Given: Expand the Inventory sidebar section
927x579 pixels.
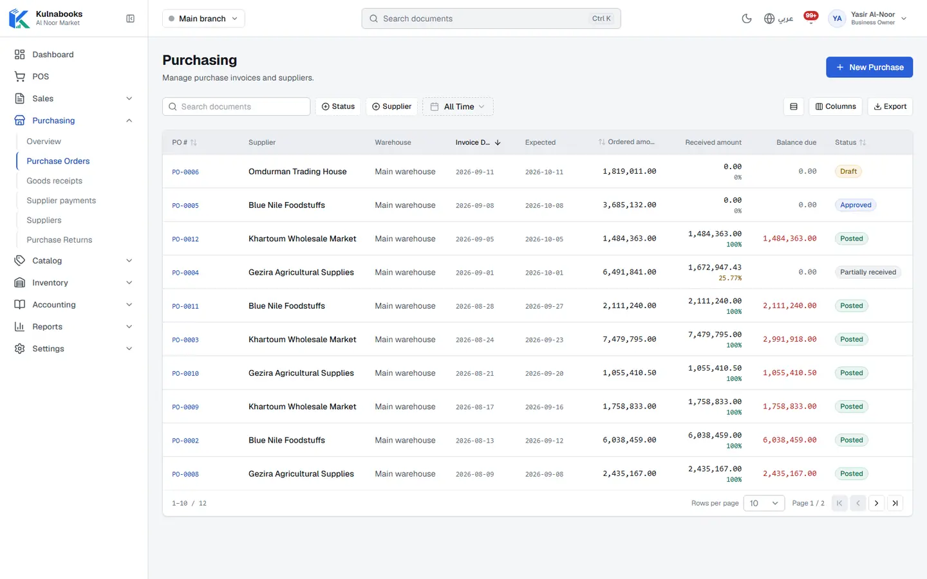Looking at the screenshot, I should click(x=74, y=282).
